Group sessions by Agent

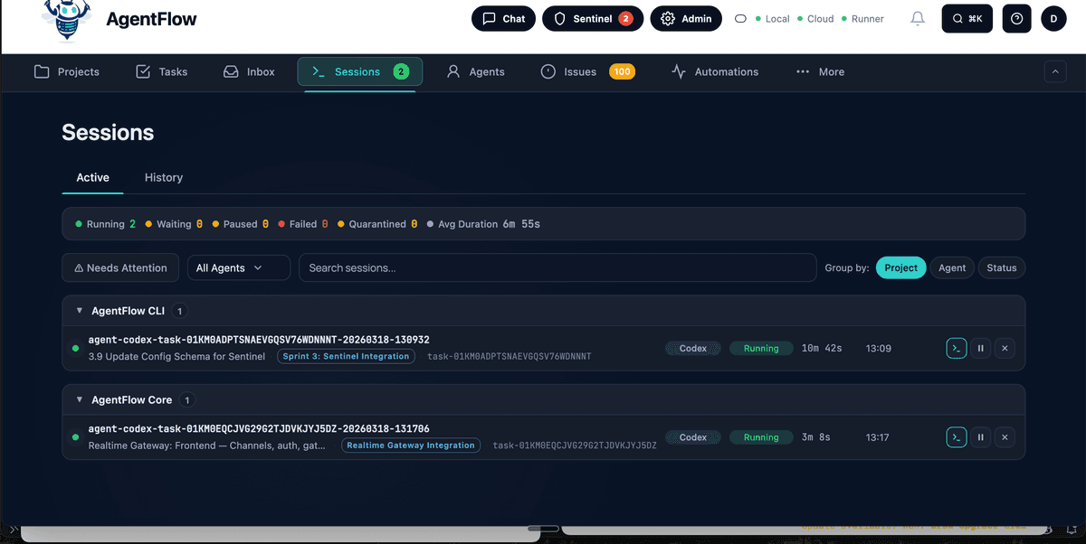pos(951,268)
